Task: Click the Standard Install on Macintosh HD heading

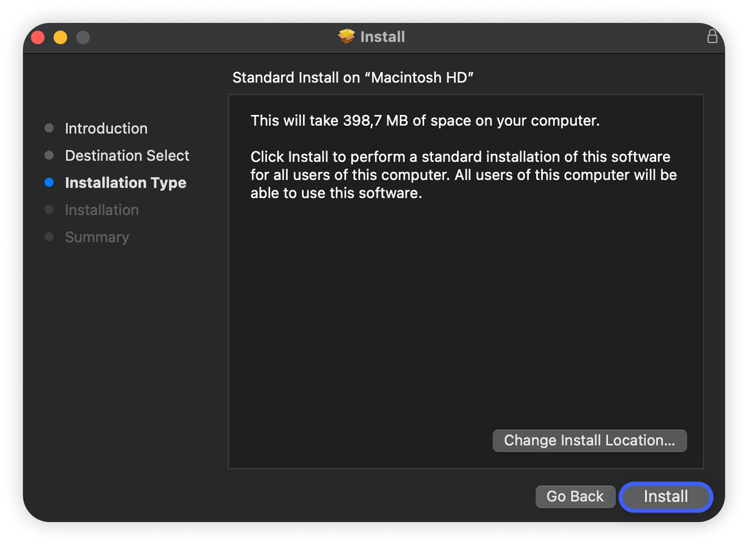Action: coord(353,78)
